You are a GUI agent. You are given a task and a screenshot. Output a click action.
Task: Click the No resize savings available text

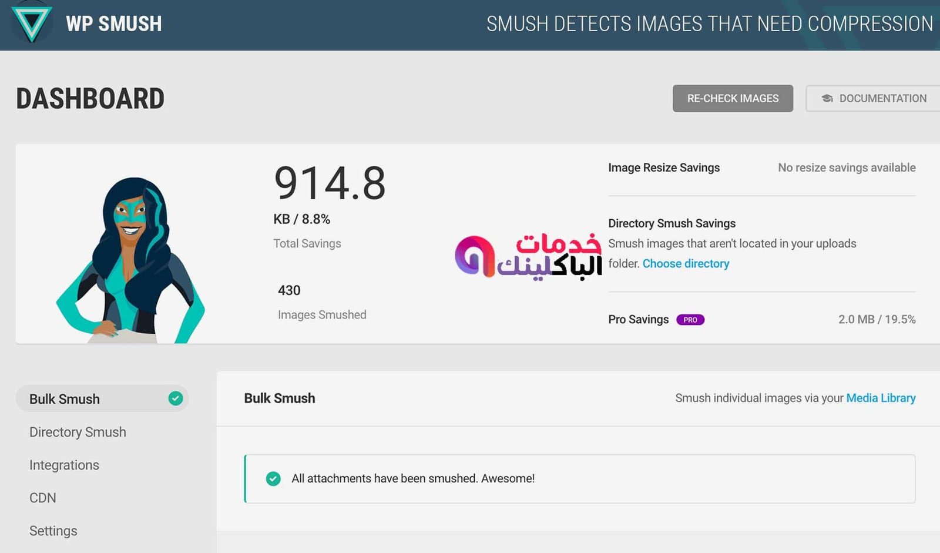[x=846, y=167]
